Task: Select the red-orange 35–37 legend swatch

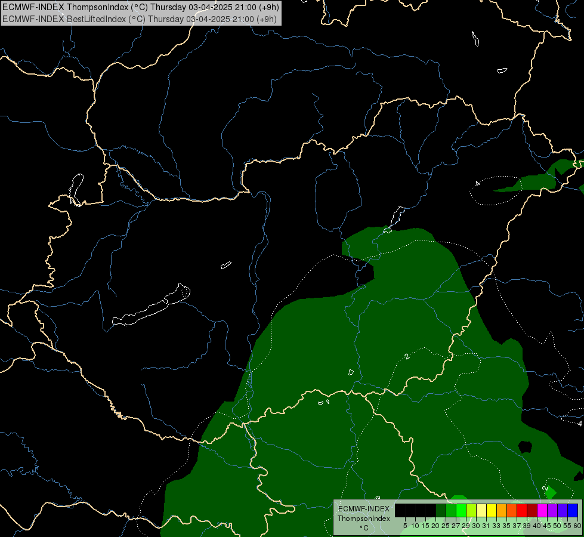Action: [511, 511]
